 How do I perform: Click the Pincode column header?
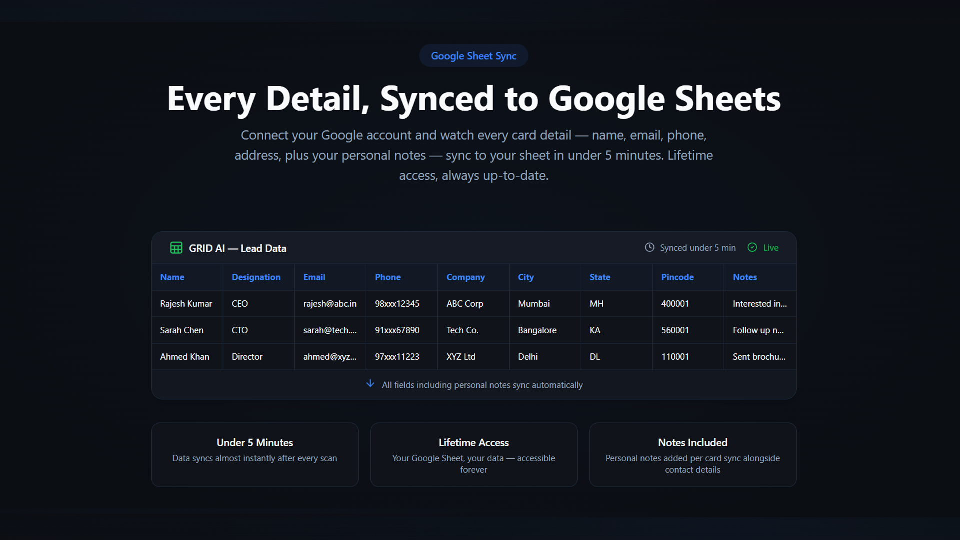677,277
